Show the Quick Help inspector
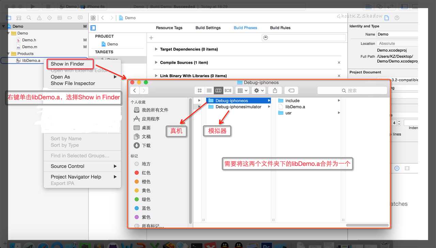 397,18
